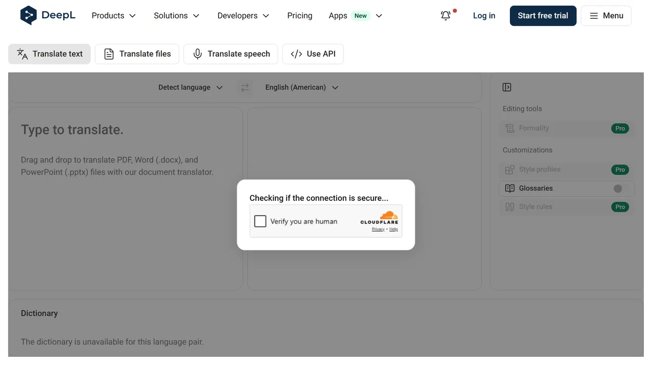Click the Formality Pro badge
This screenshot has width=652, height=367.
tap(620, 128)
